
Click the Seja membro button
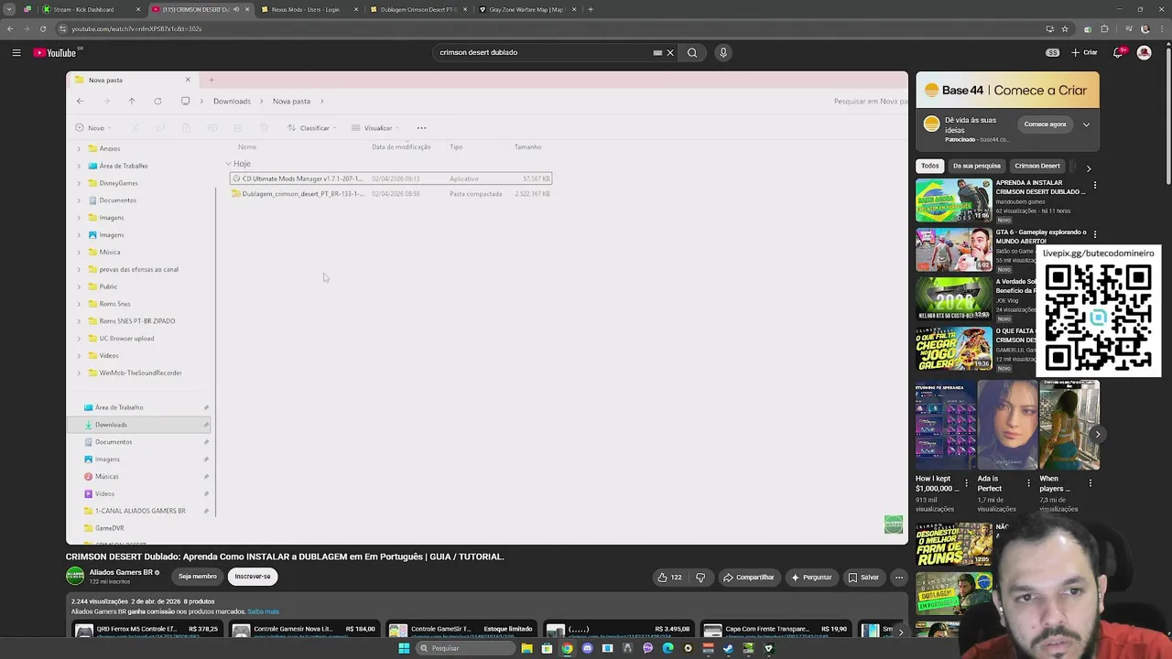pyautogui.click(x=198, y=577)
